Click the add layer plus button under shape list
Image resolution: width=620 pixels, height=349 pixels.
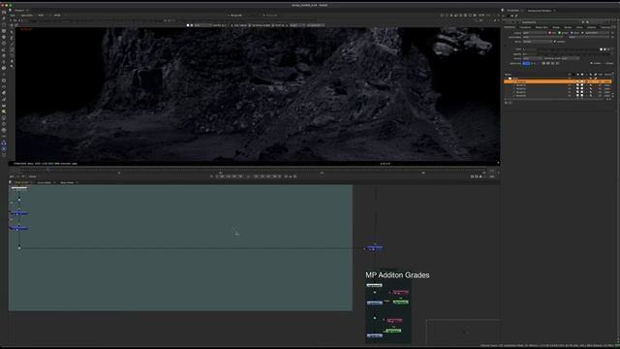point(506,103)
